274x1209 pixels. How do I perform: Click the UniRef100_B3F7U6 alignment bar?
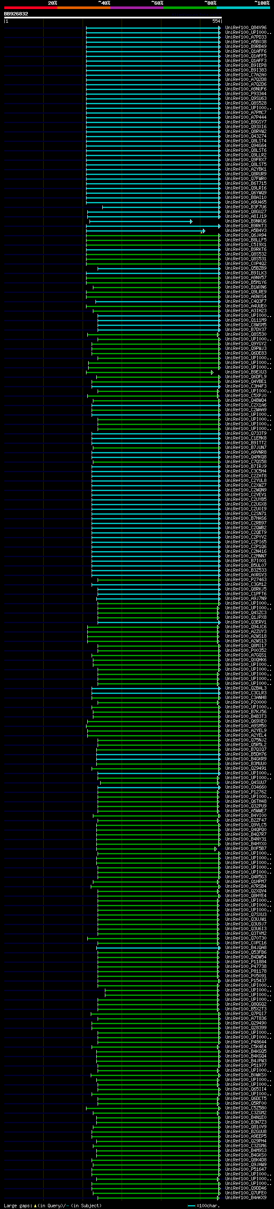pyautogui.click(x=161, y=207)
